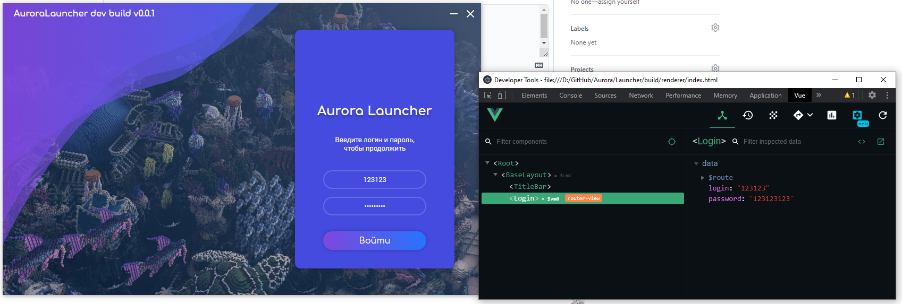This screenshot has height=304, width=902.
Task: Click the Projects heading on GitHub page
Action: click(x=582, y=69)
